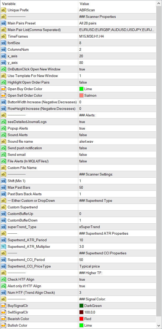This screenshot has width=162, height=329.
Task: Click the boolean icon beside Highlight Open Order Pairs
Action: [3, 82]
